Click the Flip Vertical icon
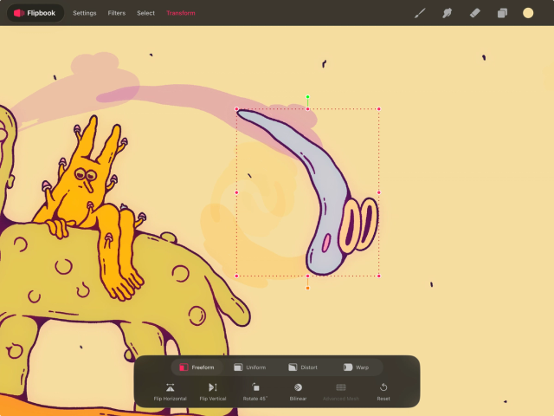Viewport: 554px width, 416px height. pyautogui.click(x=213, y=387)
